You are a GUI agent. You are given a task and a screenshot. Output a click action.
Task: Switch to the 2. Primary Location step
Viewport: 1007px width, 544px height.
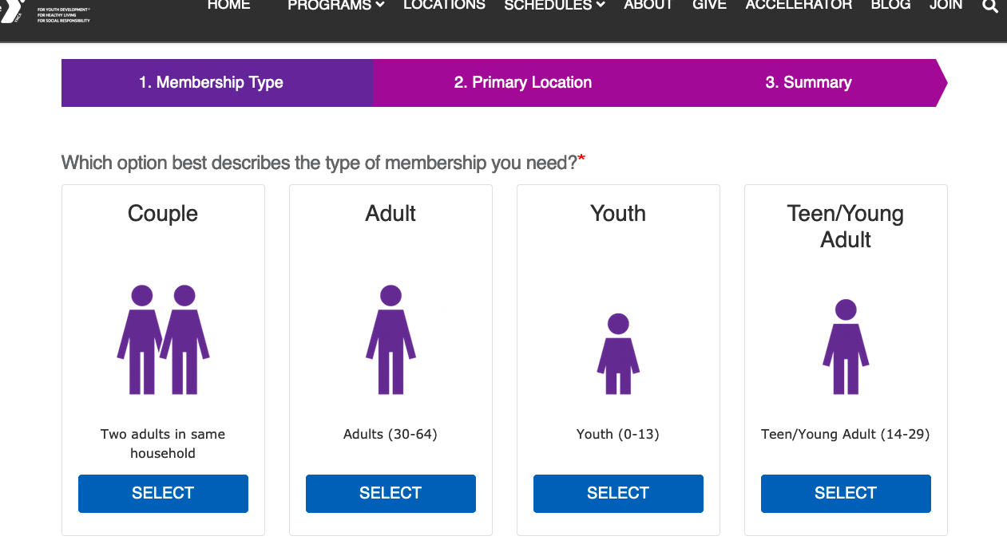(x=523, y=82)
